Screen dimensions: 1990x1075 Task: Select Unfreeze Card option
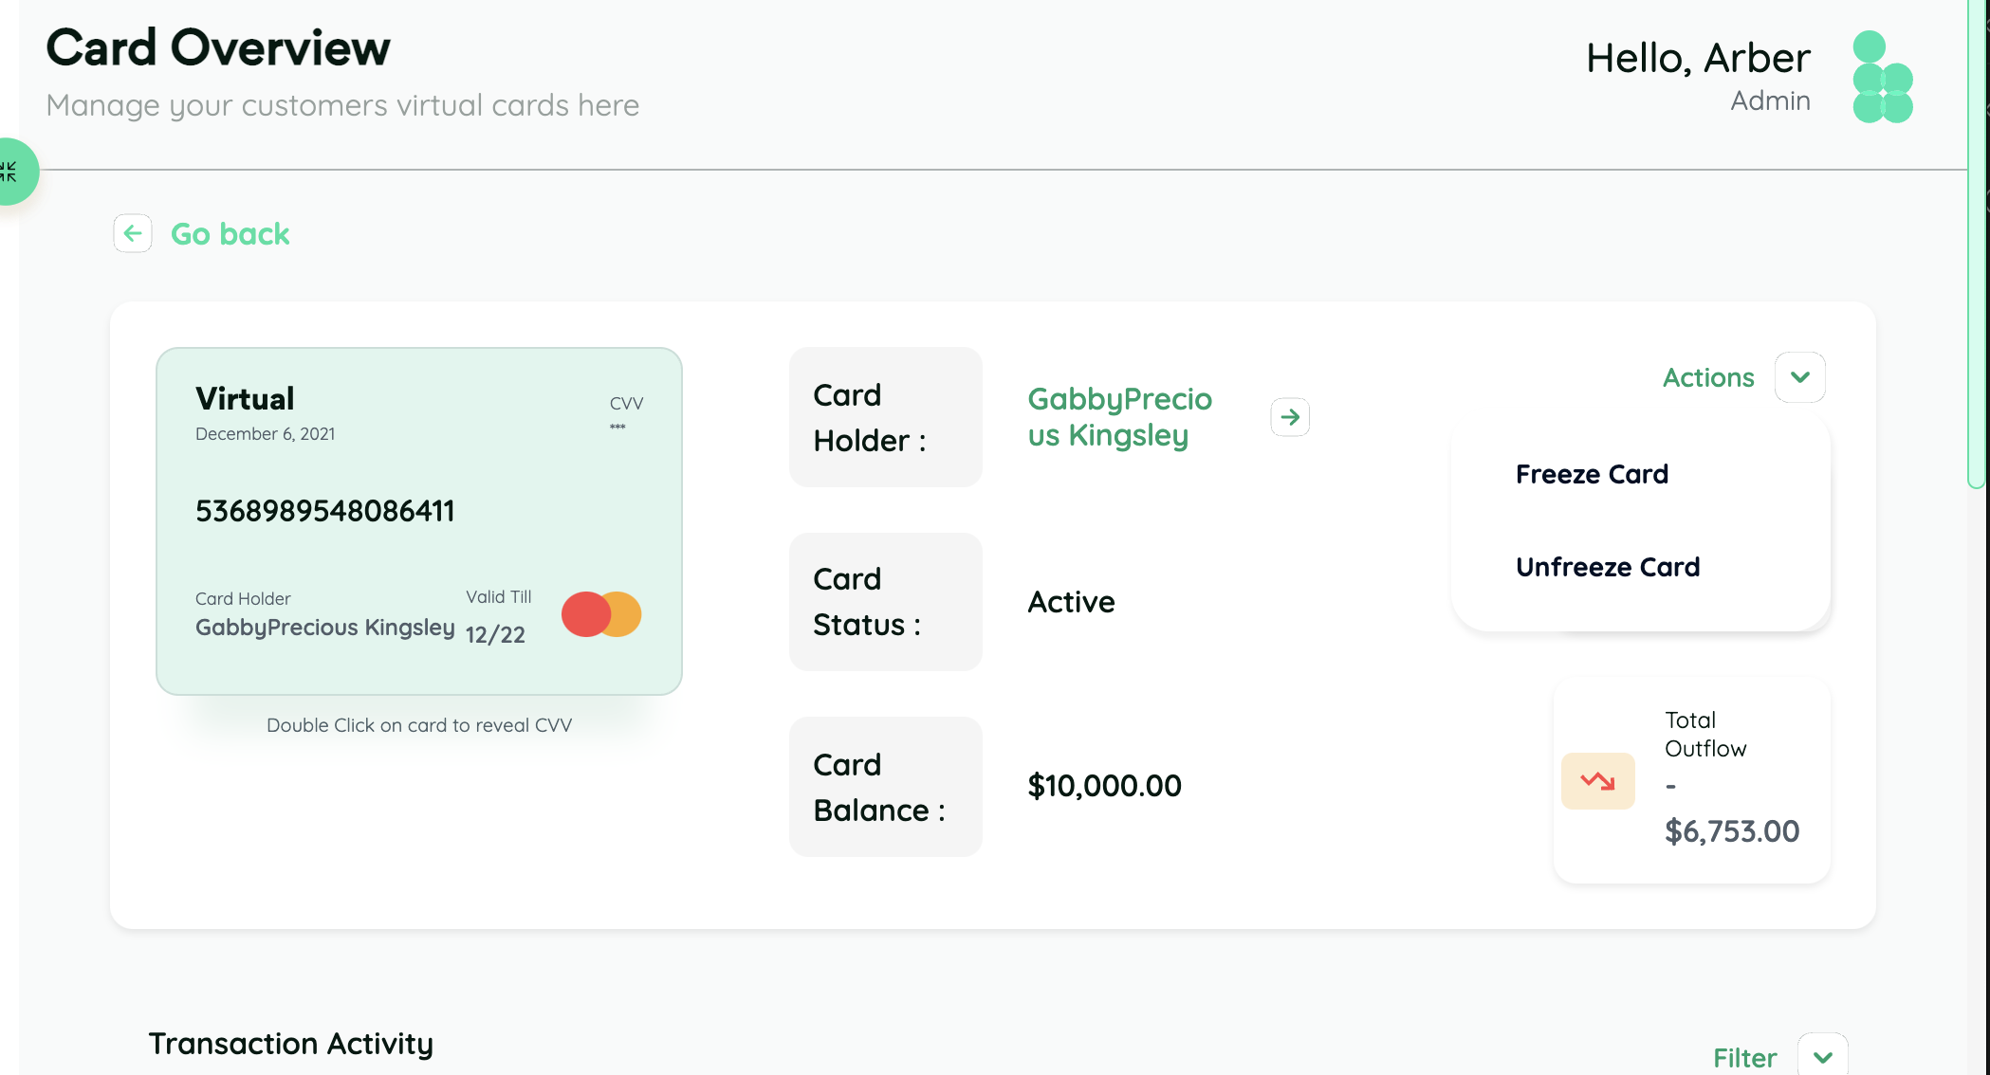coord(1608,567)
